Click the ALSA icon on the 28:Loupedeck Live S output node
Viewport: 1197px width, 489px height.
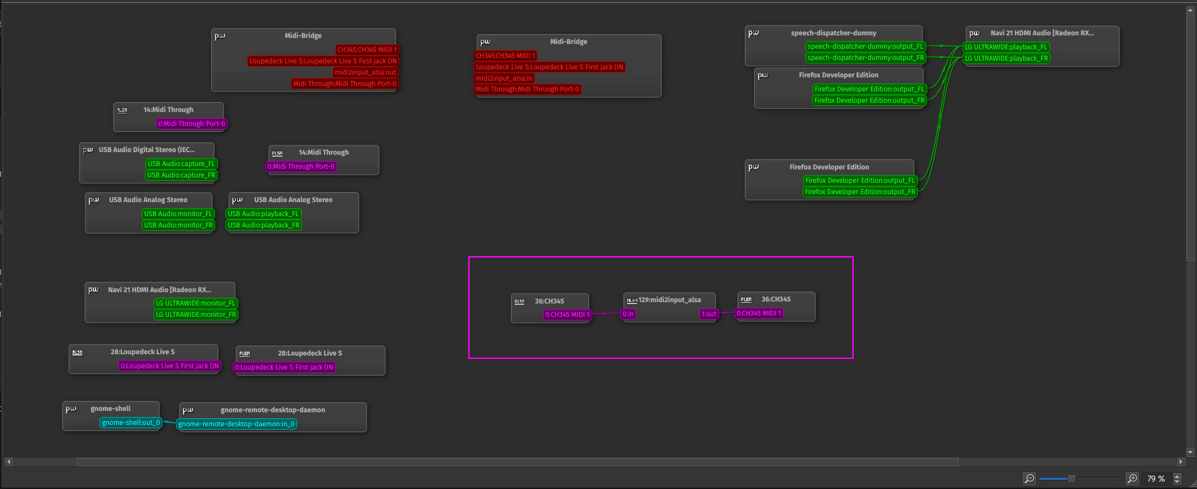[x=77, y=352]
